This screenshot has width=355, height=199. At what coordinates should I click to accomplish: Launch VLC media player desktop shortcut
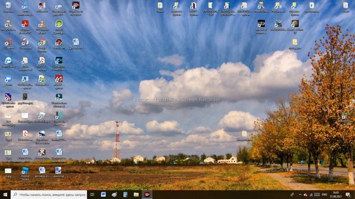[x=42, y=27]
